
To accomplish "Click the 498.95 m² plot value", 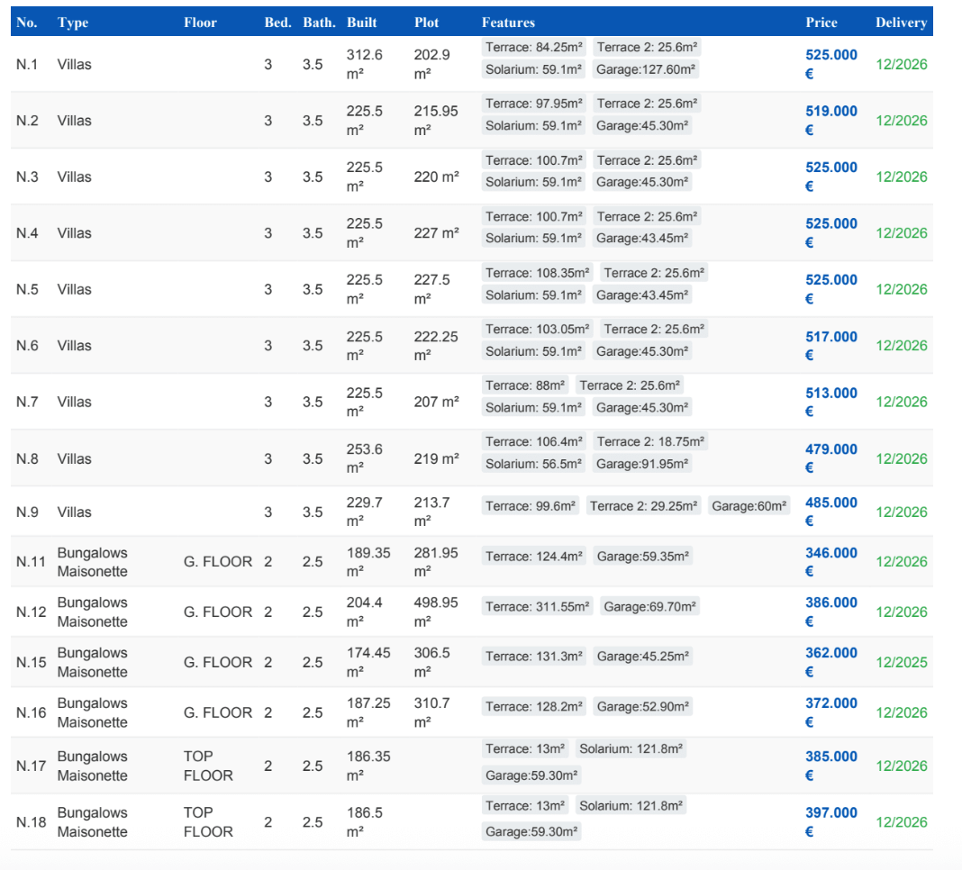I will 436,612.
